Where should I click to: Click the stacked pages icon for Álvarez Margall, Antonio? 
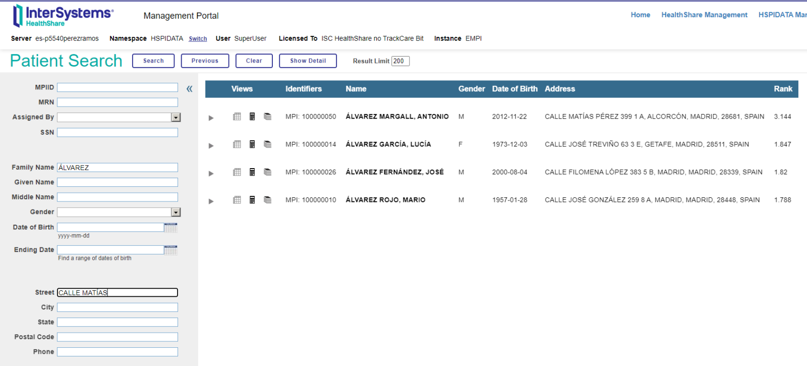click(268, 117)
